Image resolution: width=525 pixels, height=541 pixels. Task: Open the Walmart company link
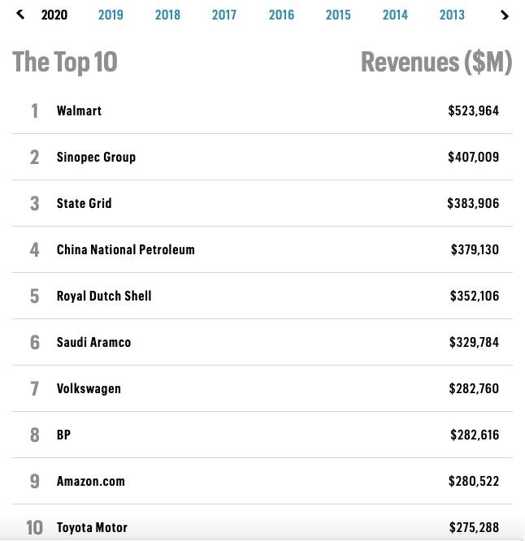[x=79, y=110]
